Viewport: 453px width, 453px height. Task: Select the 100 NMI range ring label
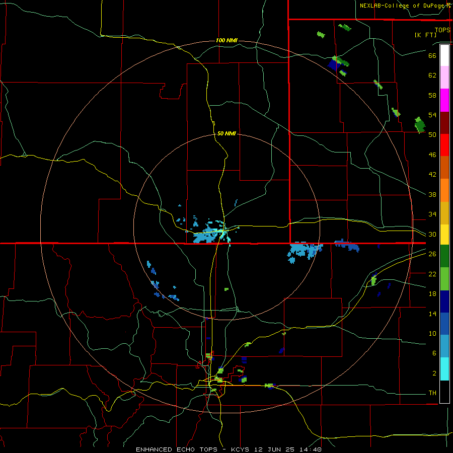point(226,40)
